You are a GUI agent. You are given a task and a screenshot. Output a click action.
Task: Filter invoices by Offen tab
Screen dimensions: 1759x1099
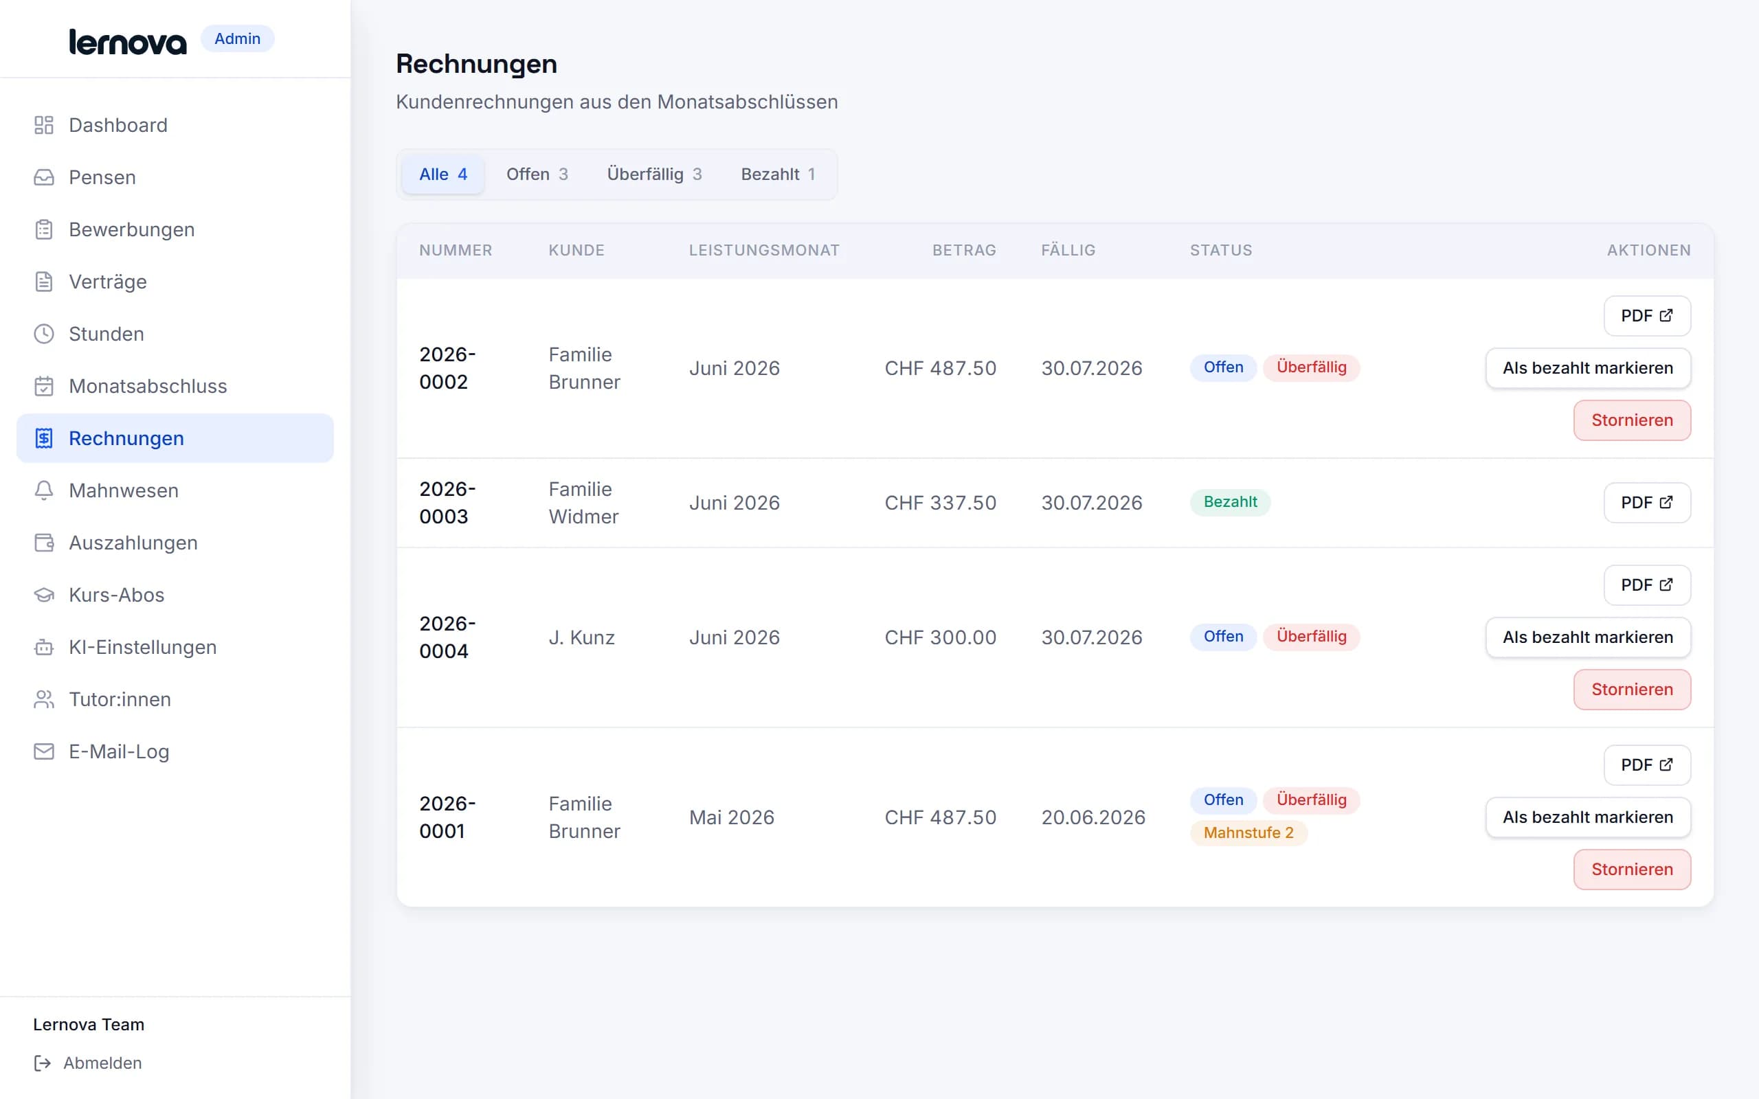click(x=537, y=174)
